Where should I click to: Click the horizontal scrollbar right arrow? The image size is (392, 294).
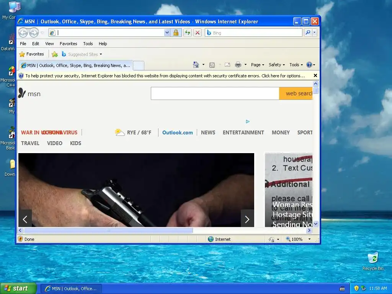(x=309, y=230)
